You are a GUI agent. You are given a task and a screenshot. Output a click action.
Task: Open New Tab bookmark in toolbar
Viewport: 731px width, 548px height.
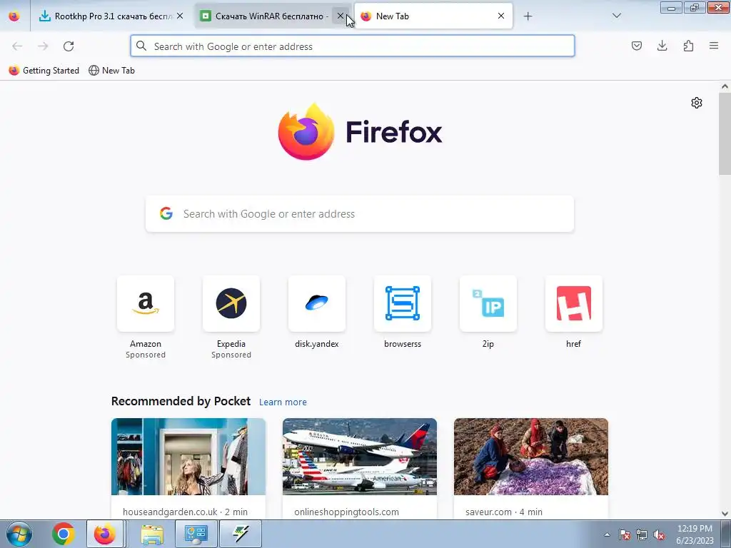112,71
